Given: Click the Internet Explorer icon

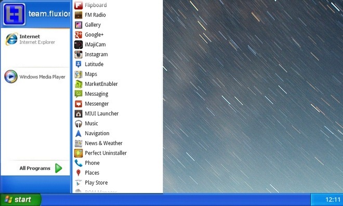Looking at the screenshot, I should [x=11, y=39].
